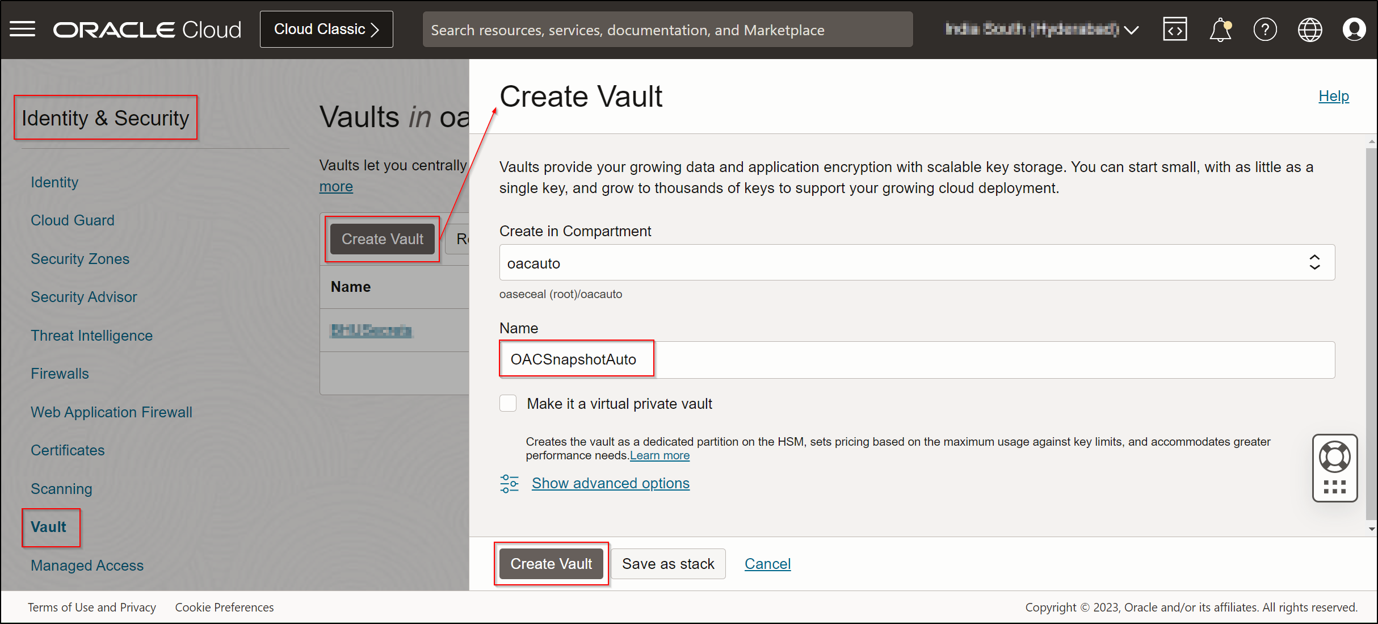Open the language globe icon
This screenshot has height=624, width=1378.
click(x=1310, y=30)
